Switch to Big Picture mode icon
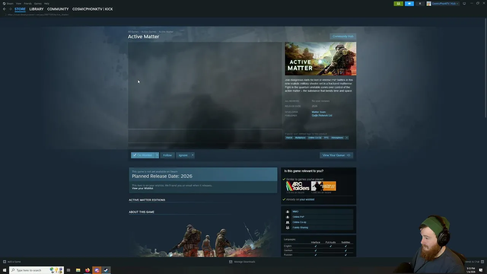487x274 pixels. tap(464, 3)
